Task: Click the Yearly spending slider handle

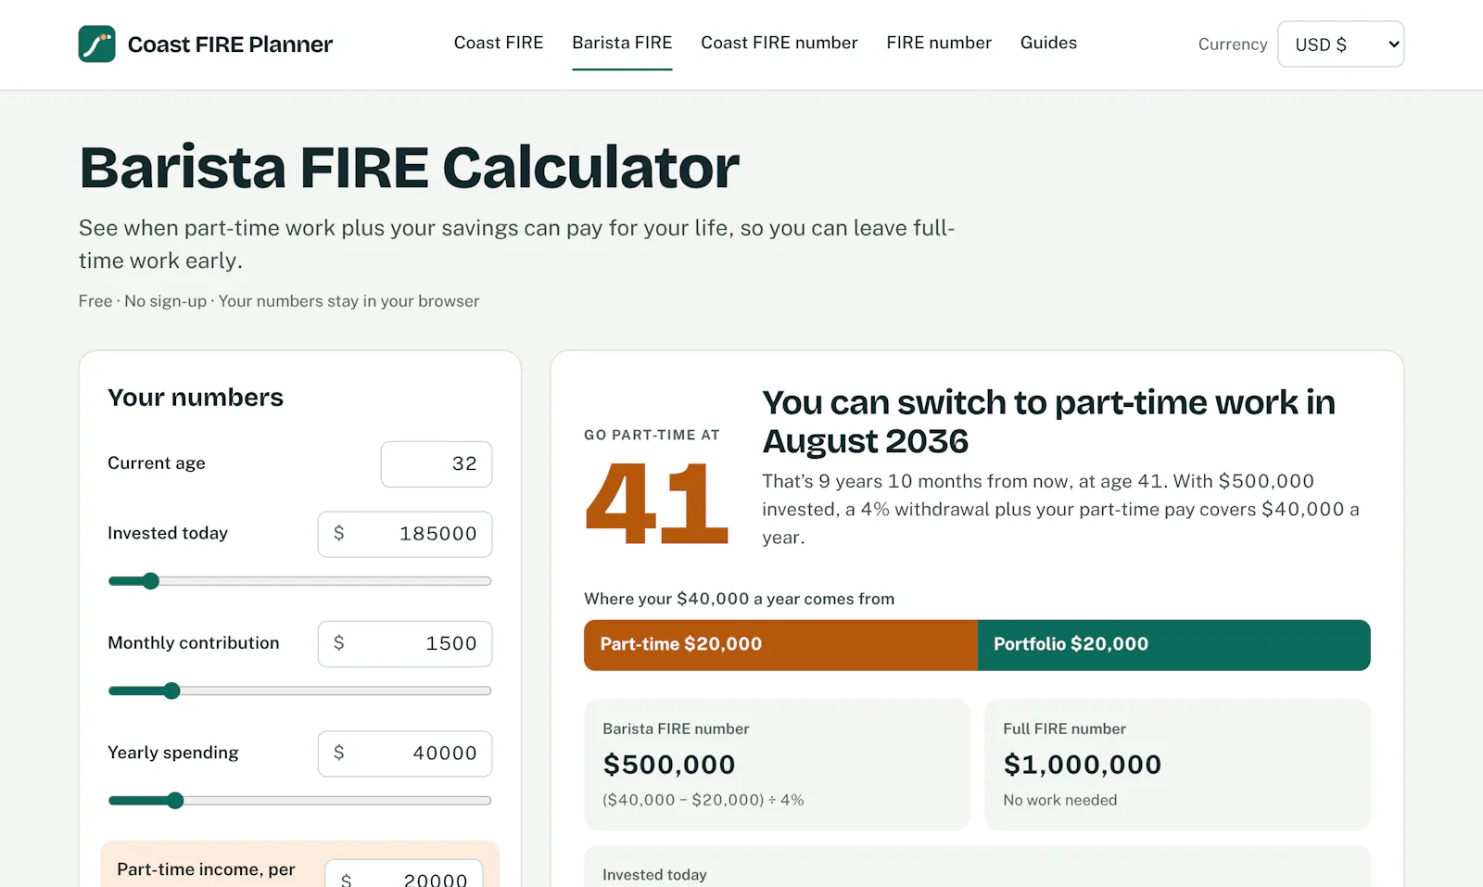Action: (x=175, y=801)
